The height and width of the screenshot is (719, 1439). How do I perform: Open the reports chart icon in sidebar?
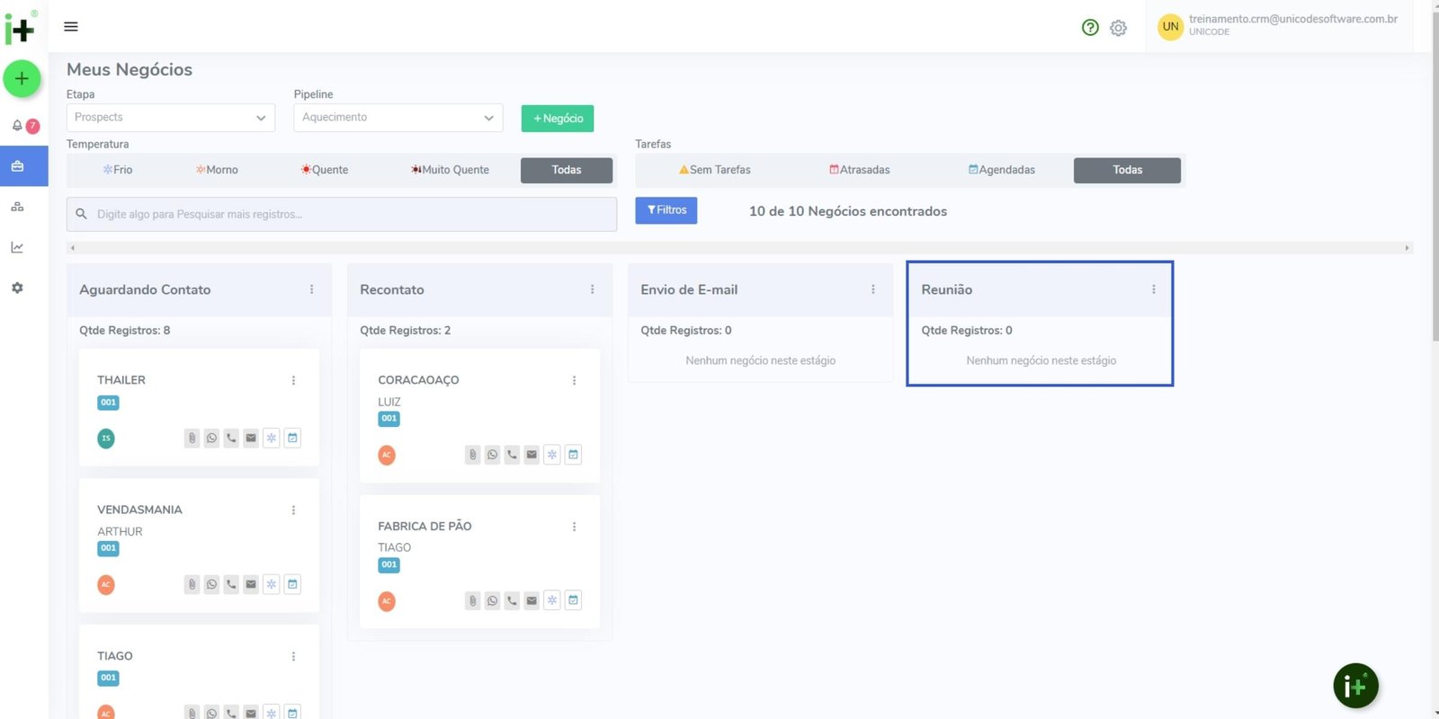17,247
